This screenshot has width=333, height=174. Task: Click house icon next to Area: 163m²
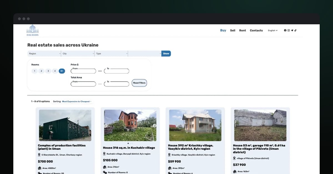[235, 172]
